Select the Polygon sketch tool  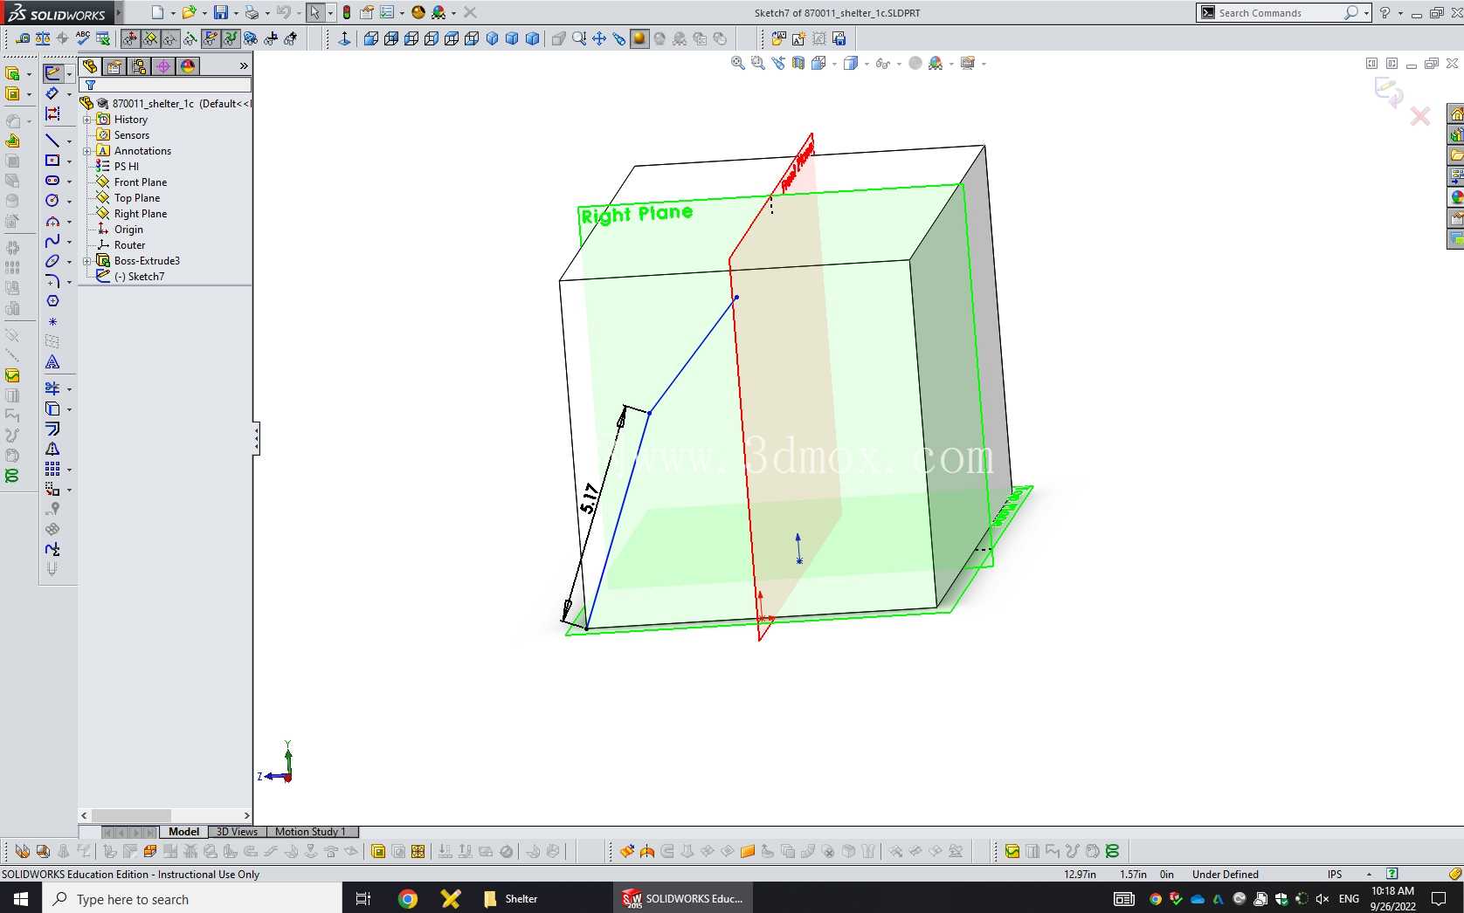tap(52, 301)
